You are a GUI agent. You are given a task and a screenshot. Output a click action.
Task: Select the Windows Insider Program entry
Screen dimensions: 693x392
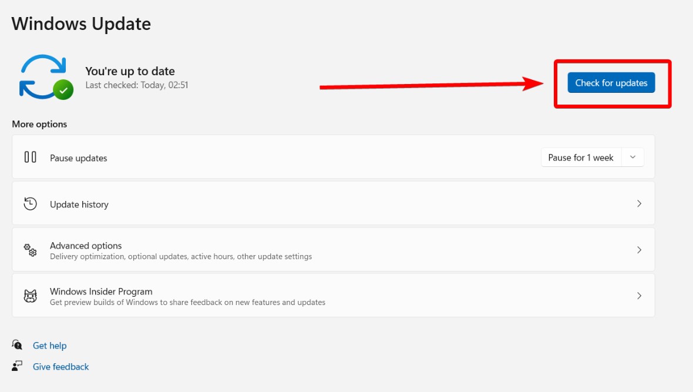tap(101, 292)
